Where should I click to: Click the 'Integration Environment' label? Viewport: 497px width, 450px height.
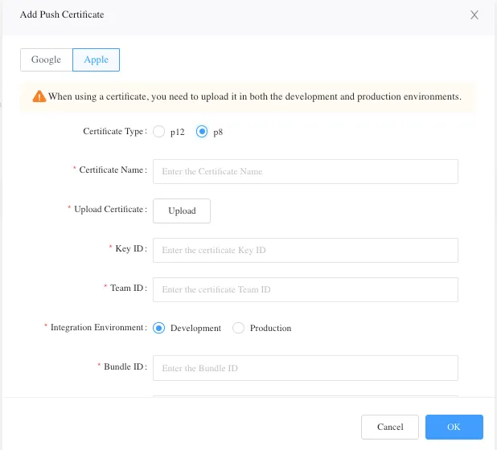pyautogui.click(x=99, y=327)
